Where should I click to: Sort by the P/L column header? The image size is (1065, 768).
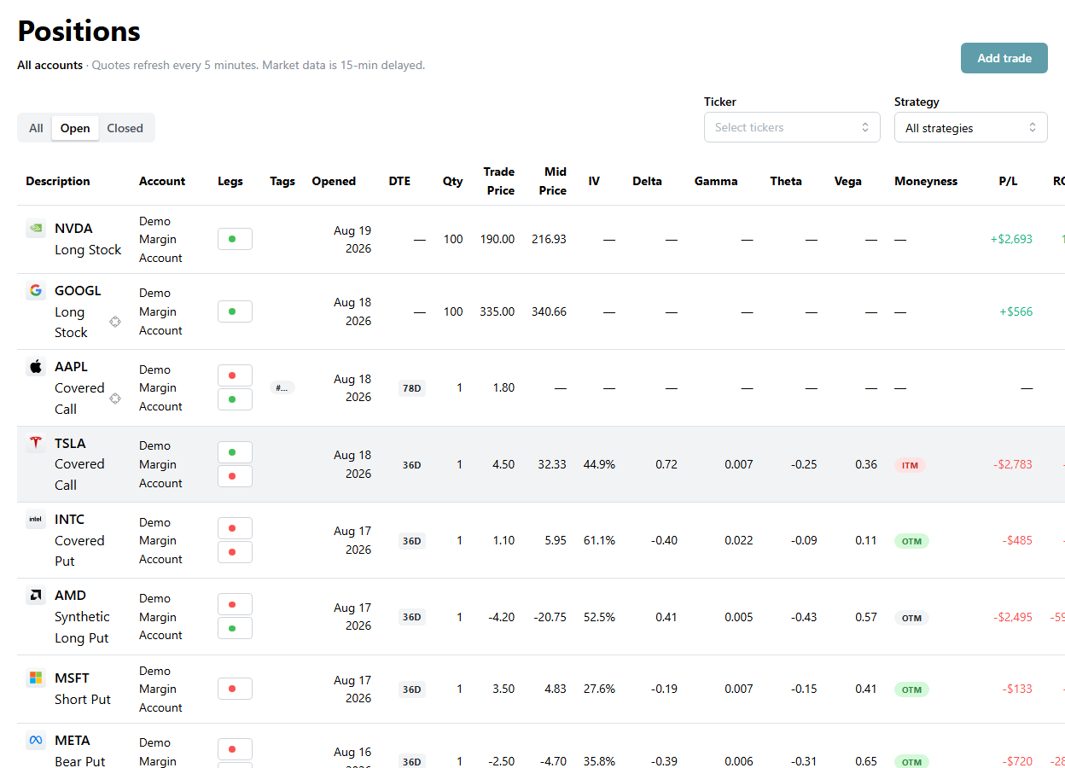point(1008,181)
